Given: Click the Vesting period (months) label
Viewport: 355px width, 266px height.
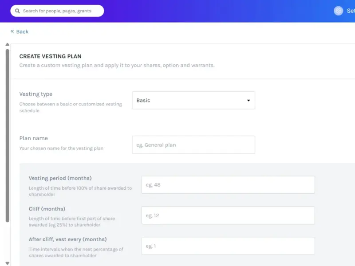Looking at the screenshot, I should 60,178.
